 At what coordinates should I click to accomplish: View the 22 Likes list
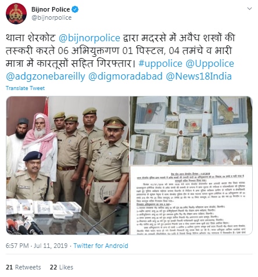[62, 267]
